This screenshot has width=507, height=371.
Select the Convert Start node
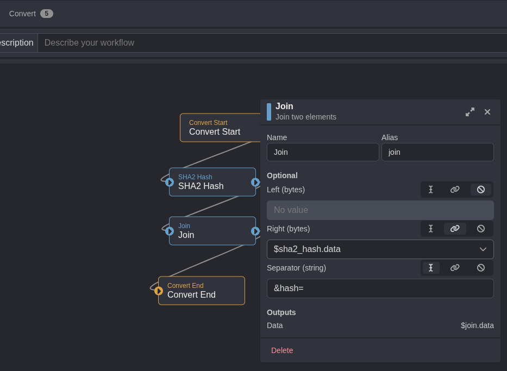[220, 128]
